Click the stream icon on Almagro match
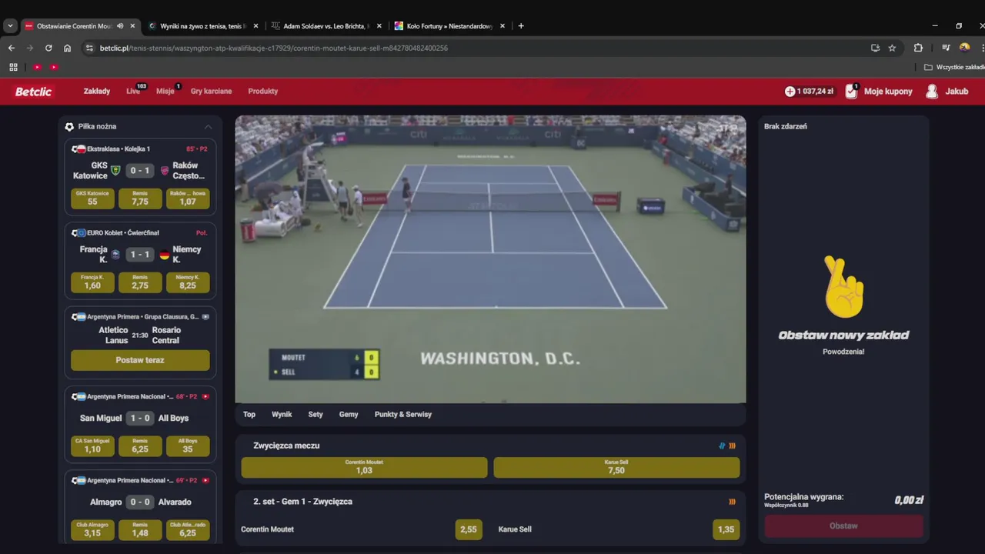This screenshot has width=985, height=554. (205, 480)
